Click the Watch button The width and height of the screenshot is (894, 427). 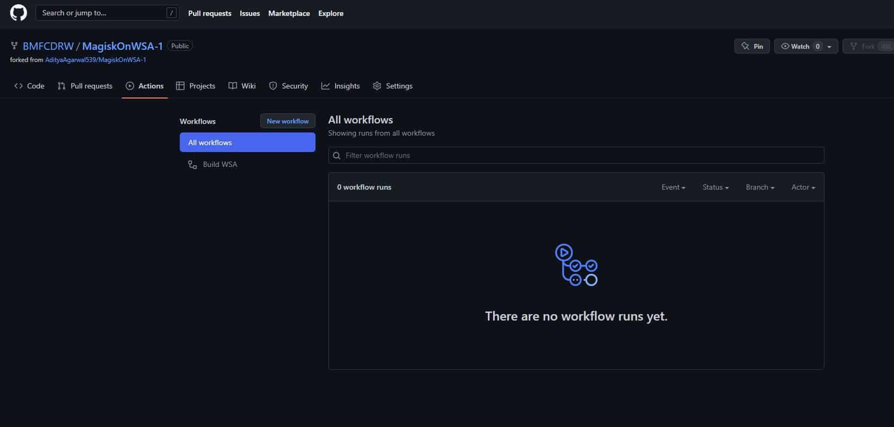pyautogui.click(x=800, y=46)
